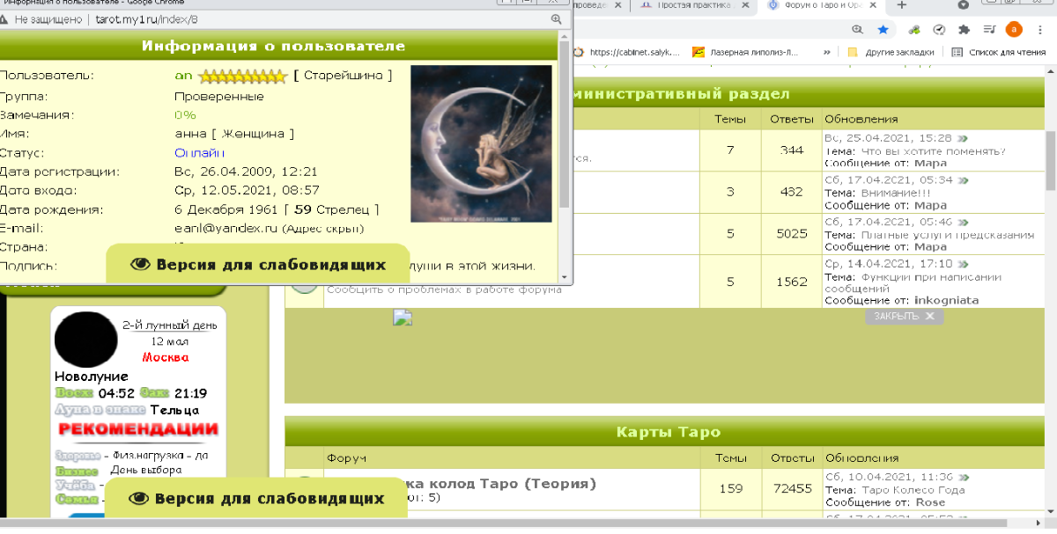Click the bookmark star icon in address bar
Image resolution: width=1057 pixels, height=534 pixels.
pyautogui.click(x=883, y=29)
